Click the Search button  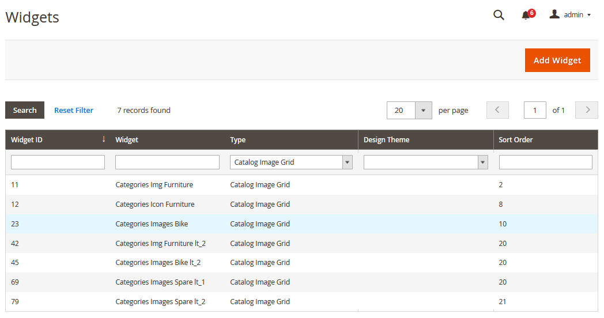click(25, 110)
